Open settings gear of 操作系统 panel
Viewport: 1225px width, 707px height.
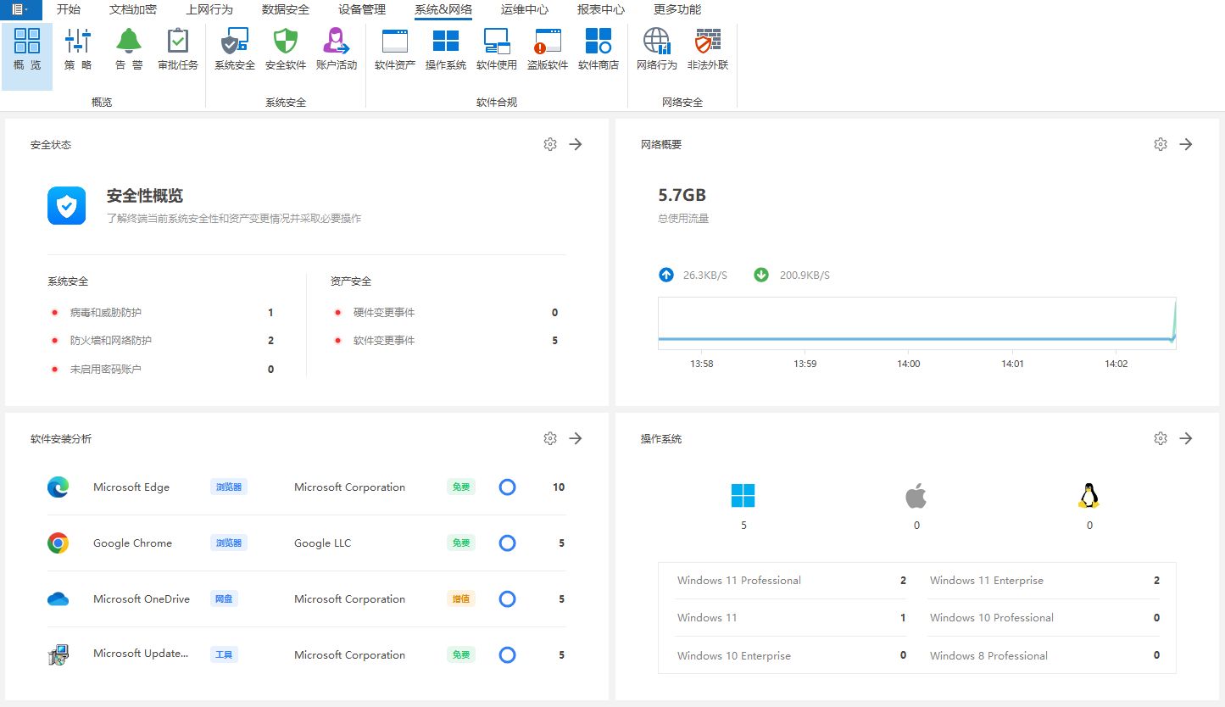pos(1161,438)
